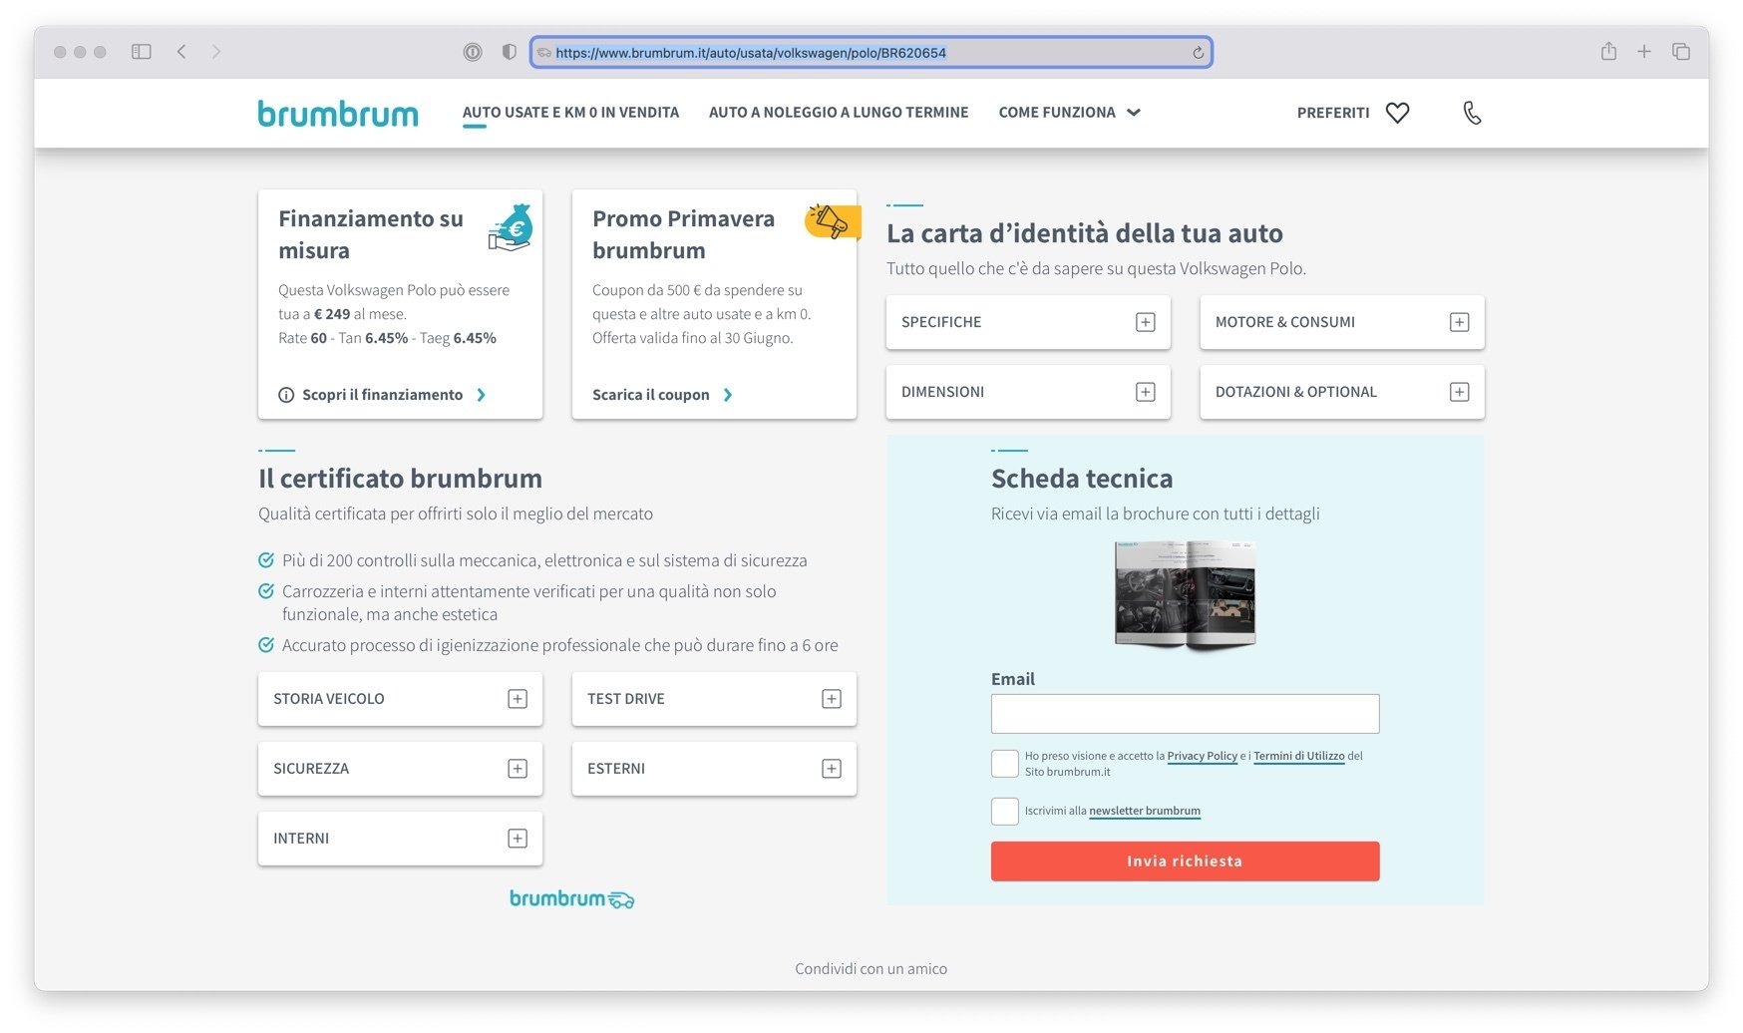Open the newsletter brumbrum link
The width and height of the screenshot is (1743, 1033).
coord(1145,812)
